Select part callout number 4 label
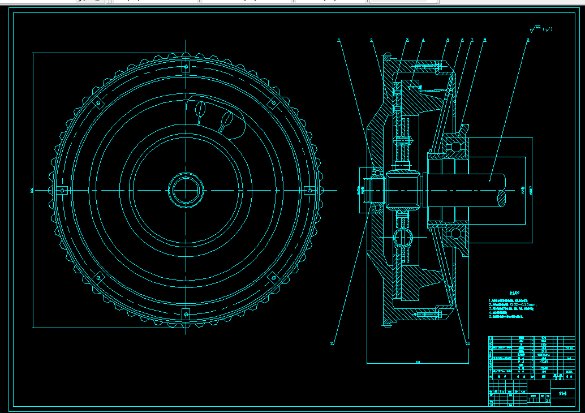This screenshot has height=413, width=585. coord(423,40)
